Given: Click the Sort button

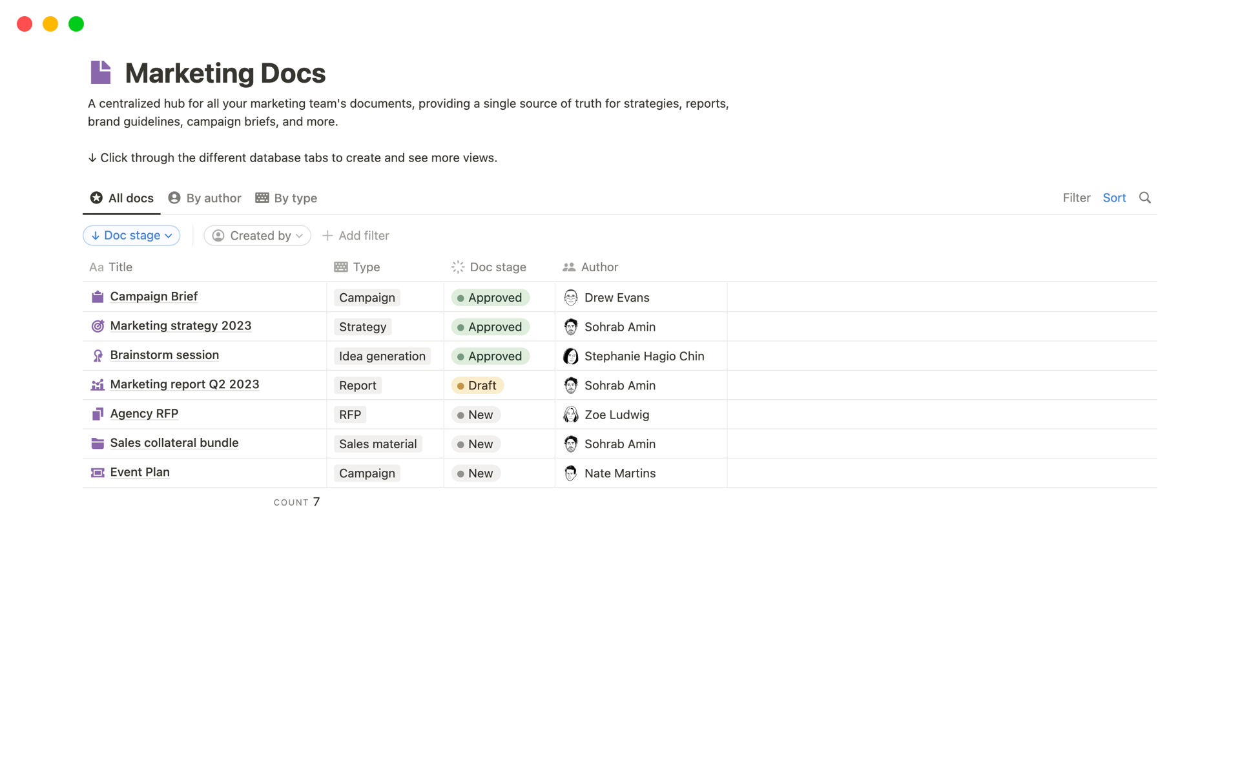Looking at the screenshot, I should [x=1113, y=198].
